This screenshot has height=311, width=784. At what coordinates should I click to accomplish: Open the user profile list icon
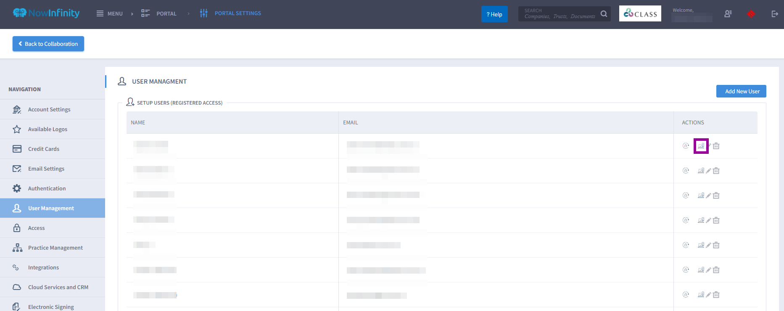[728, 14]
